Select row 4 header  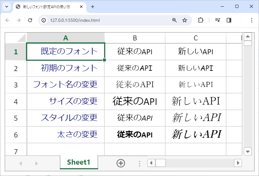click(16, 101)
